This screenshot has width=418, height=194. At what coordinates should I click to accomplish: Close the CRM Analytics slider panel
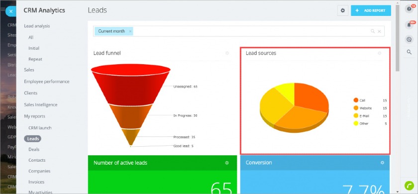[11, 11]
